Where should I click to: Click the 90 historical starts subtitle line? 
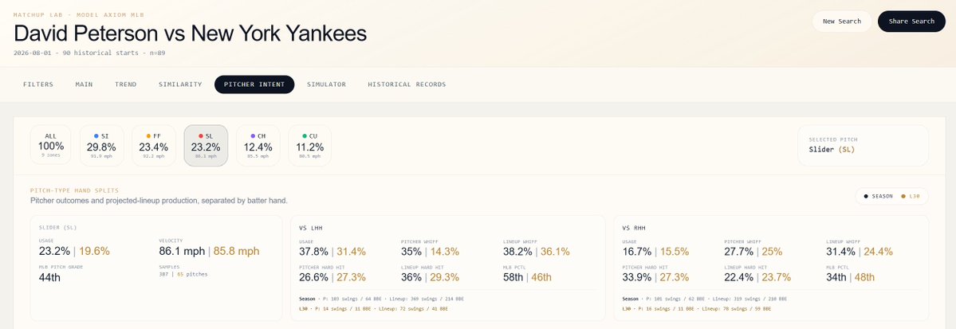pyautogui.click(x=89, y=53)
